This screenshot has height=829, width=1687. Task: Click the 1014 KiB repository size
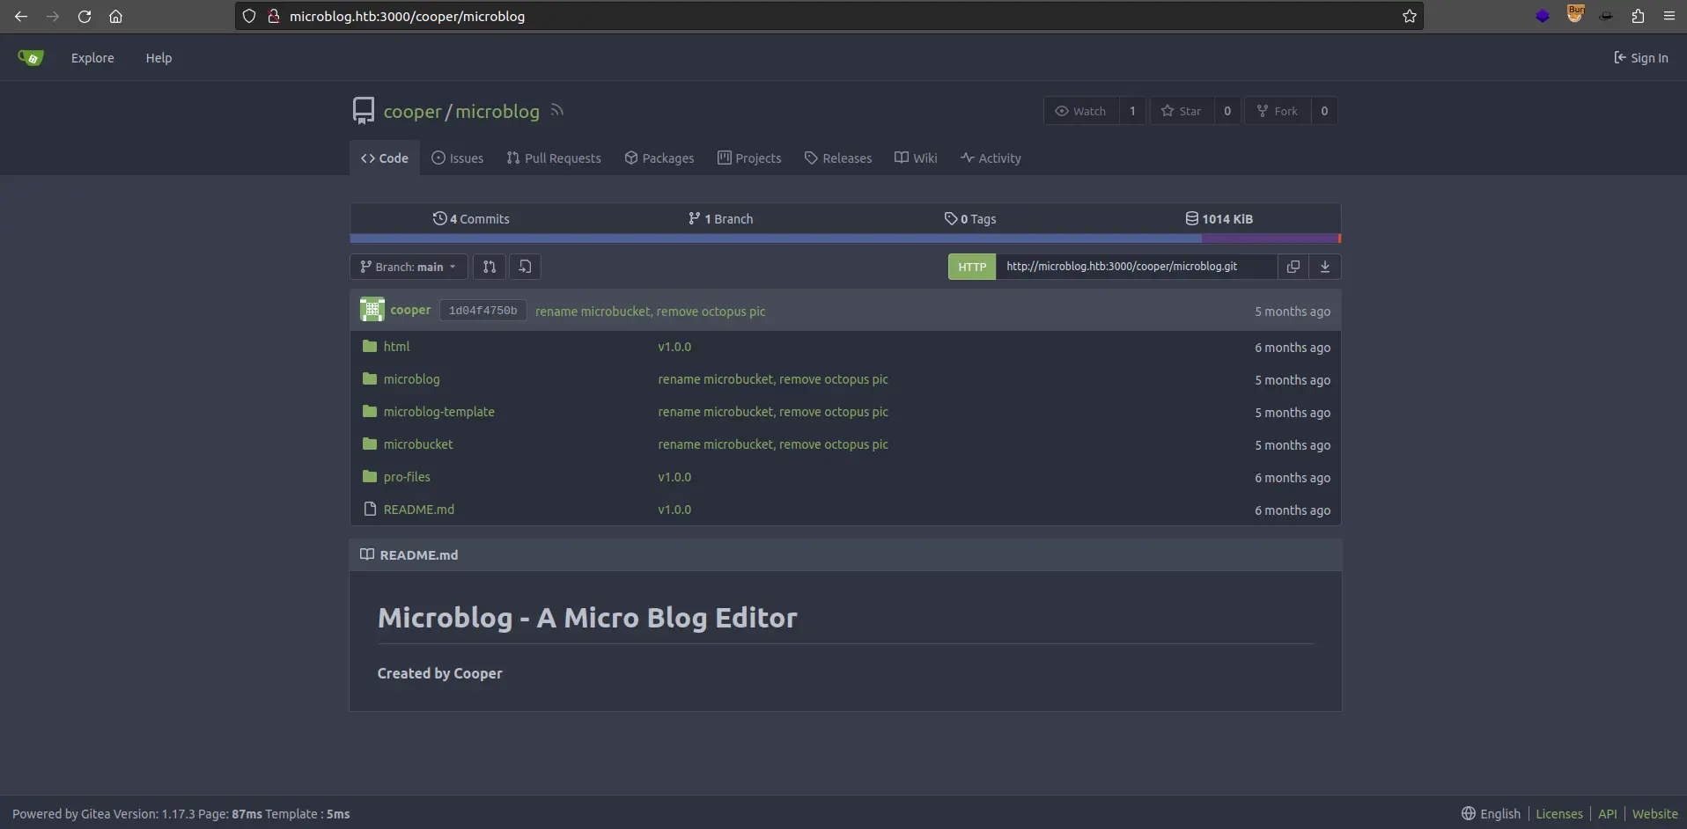click(1219, 219)
